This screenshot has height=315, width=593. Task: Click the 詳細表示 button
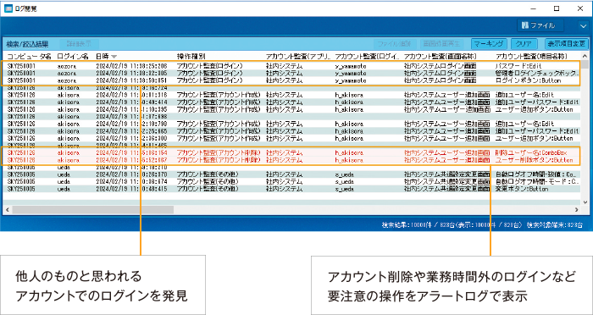[80, 44]
